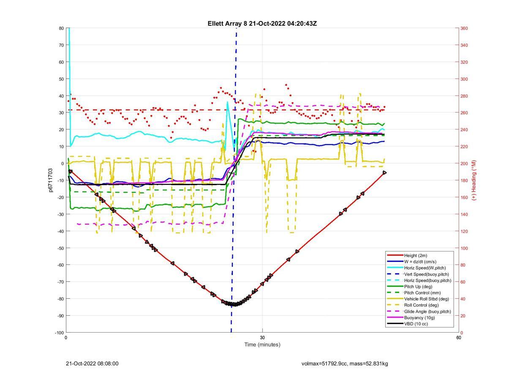Click the left axis tick label "-10"
This screenshot has width=507, height=374.
pyautogui.click(x=60, y=180)
